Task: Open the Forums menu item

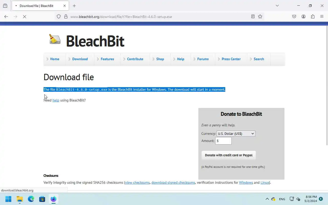Action: coord(203,59)
